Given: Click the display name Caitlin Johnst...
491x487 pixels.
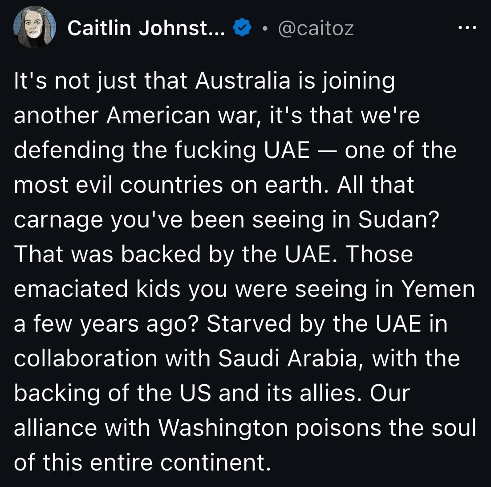Looking at the screenshot, I should pyautogui.click(x=146, y=28).
